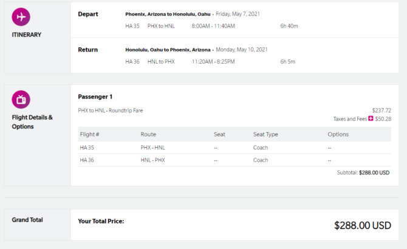Click the Flight # column header
Screen dimensions: 407x249
89,134
